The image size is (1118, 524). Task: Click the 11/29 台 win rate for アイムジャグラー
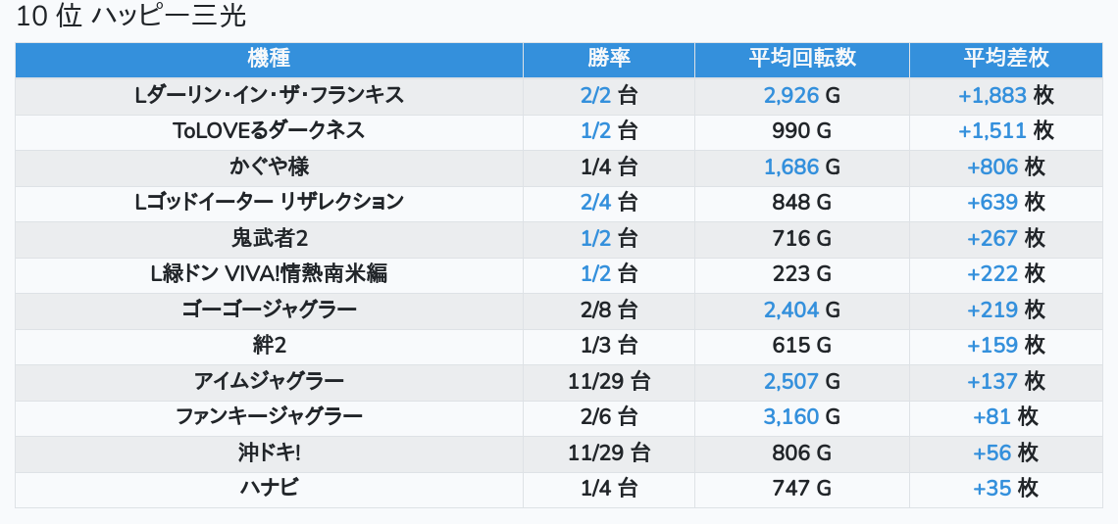[608, 381]
